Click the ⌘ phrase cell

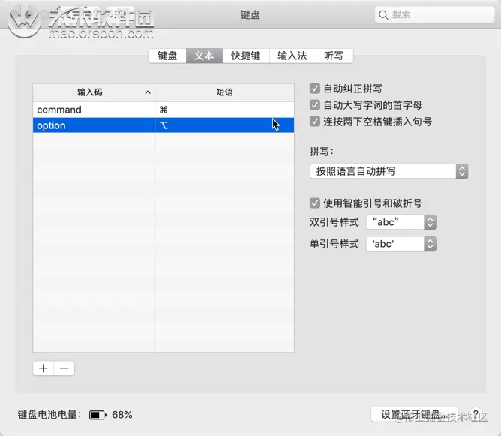click(x=224, y=110)
